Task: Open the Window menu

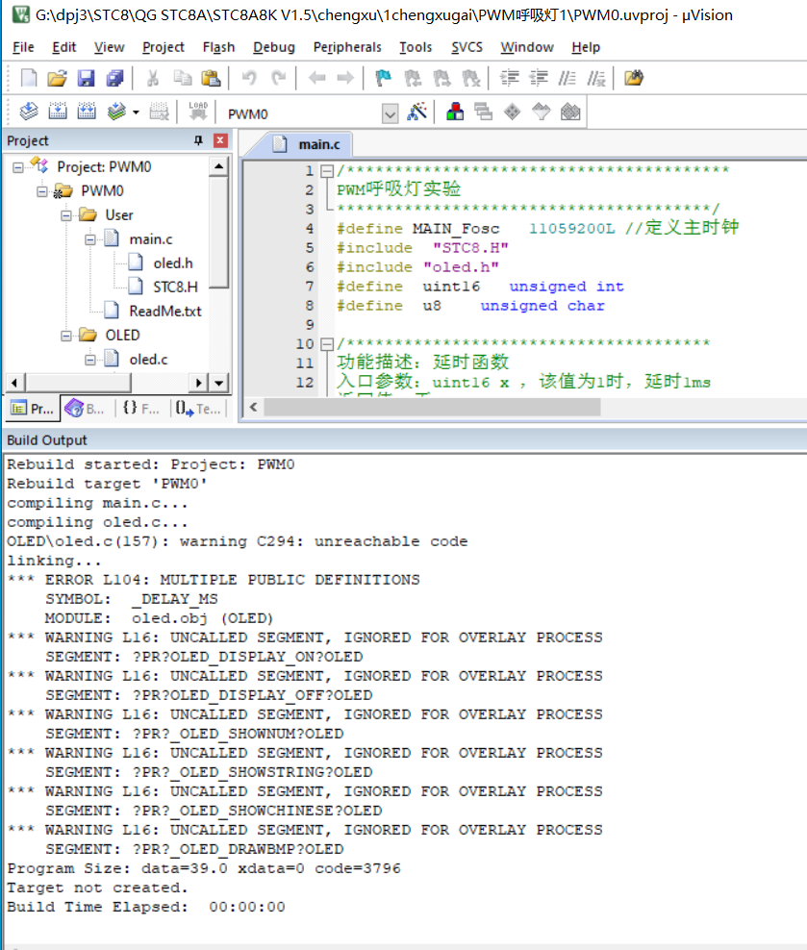Action: [x=526, y=47]
